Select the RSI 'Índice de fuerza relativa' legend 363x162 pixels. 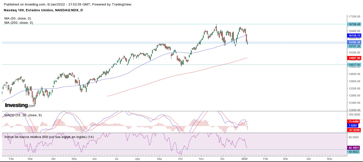pos(49,137)
